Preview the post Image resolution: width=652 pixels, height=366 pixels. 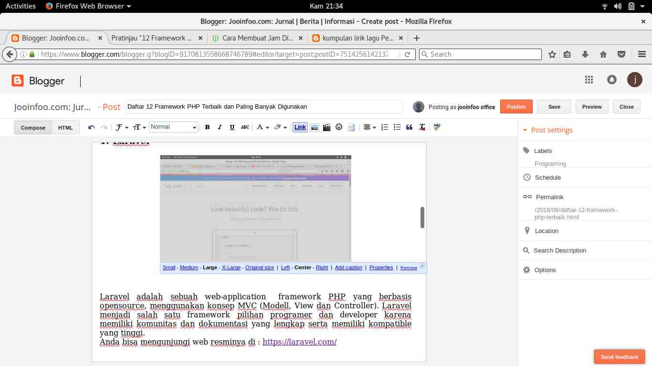pos(592,107)
